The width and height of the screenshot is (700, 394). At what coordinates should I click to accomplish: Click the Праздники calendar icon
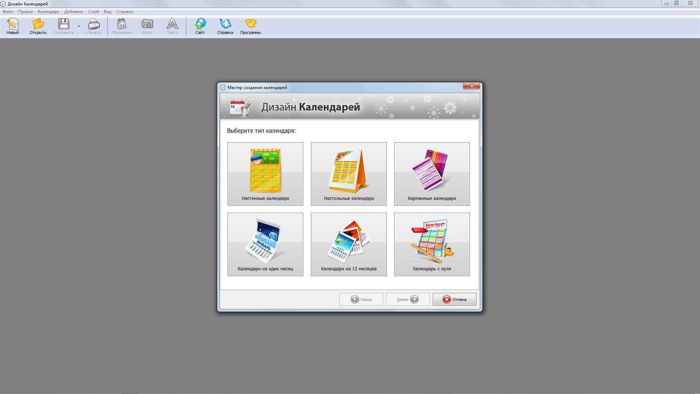pyautogui.click(x=122, y=26)
